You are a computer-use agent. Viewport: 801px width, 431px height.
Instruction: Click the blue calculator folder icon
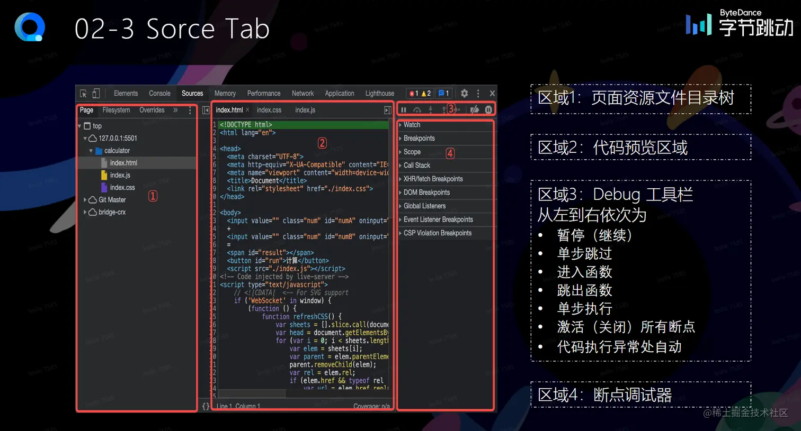(99, 151)
